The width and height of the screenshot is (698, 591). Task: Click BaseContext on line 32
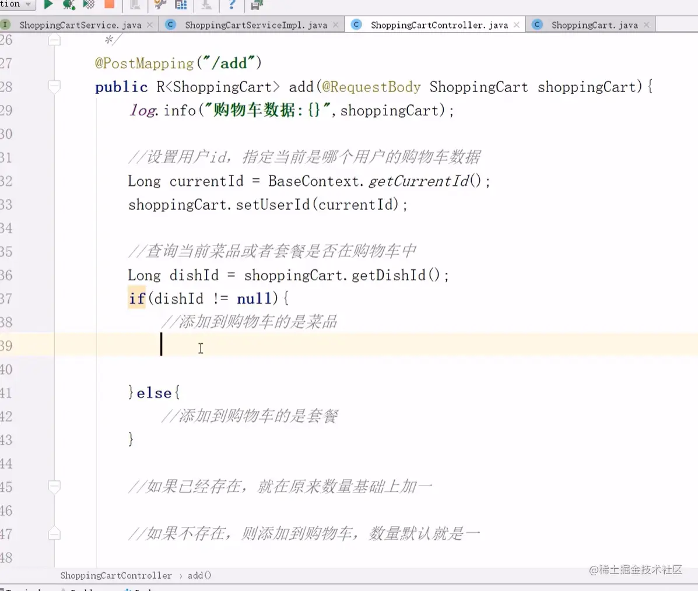pos(314,181)
